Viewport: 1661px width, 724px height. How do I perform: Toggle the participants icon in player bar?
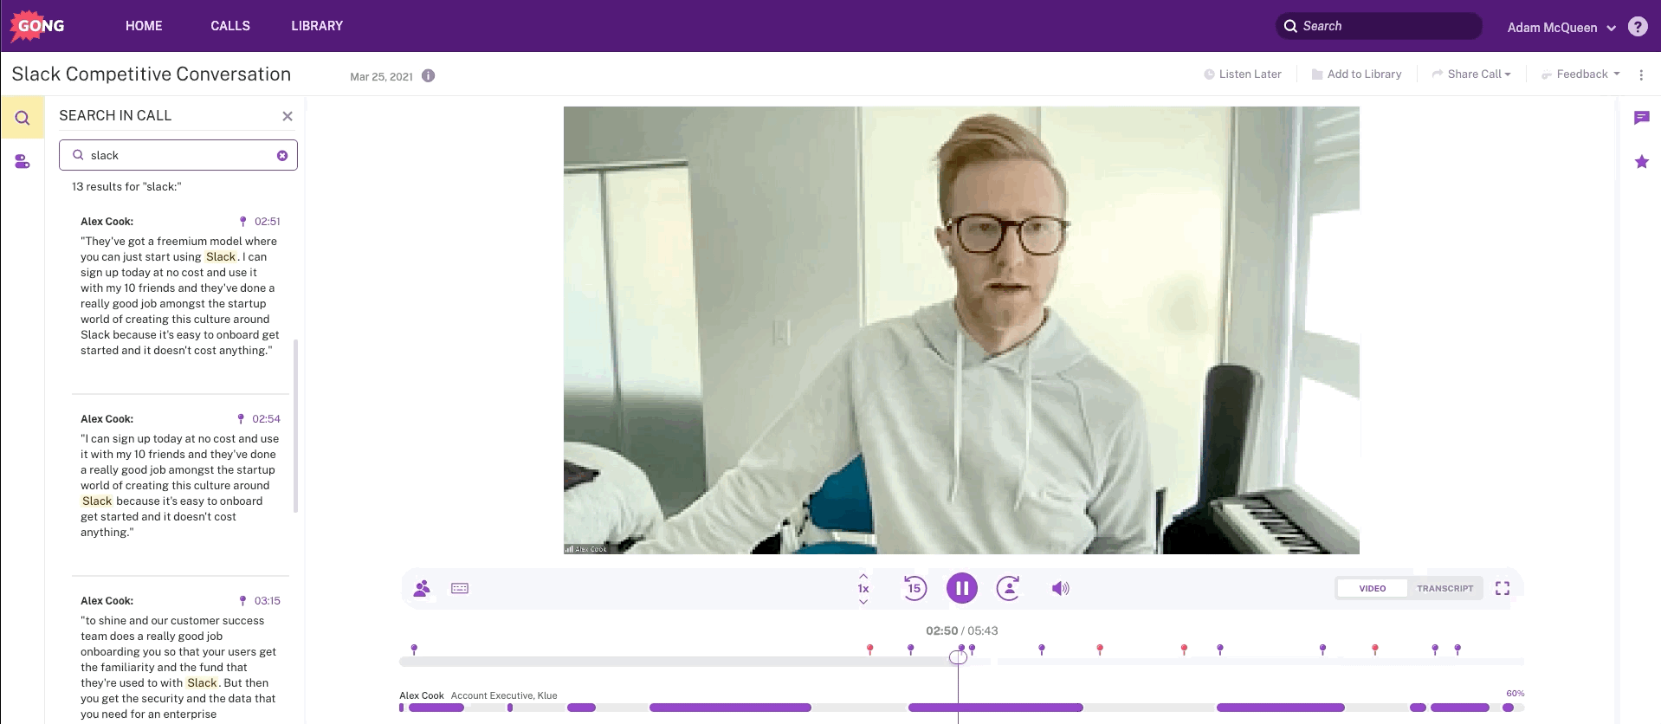click(x=422, y=589)
